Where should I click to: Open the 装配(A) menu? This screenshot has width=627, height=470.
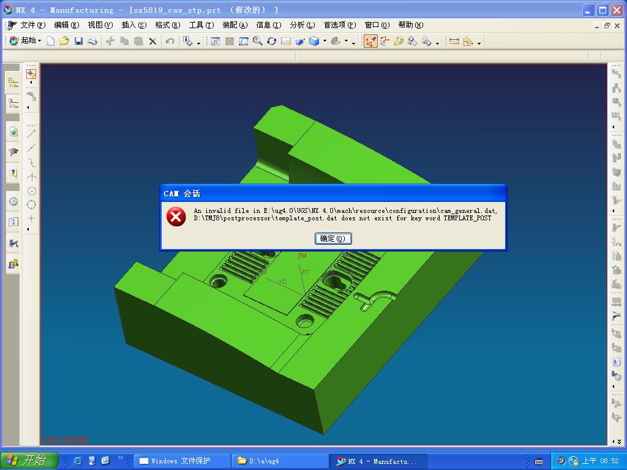pos(235,25)
